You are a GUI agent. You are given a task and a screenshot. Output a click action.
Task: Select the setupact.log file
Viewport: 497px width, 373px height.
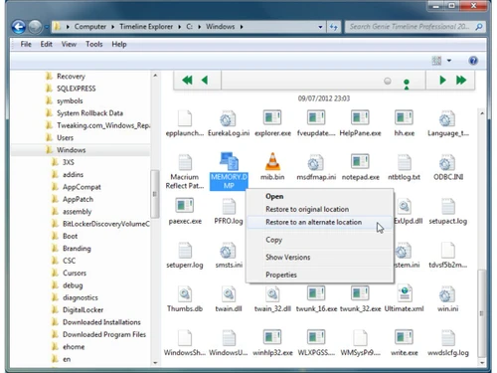(x=448, y=211)
